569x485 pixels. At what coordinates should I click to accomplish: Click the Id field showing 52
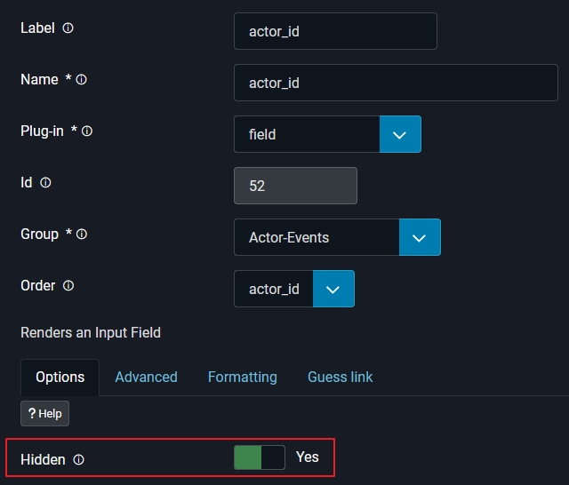coord(295,187)
